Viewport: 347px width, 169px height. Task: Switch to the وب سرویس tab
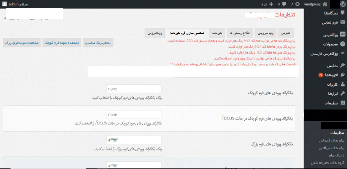pyautogui.click(x=266, y=33)
